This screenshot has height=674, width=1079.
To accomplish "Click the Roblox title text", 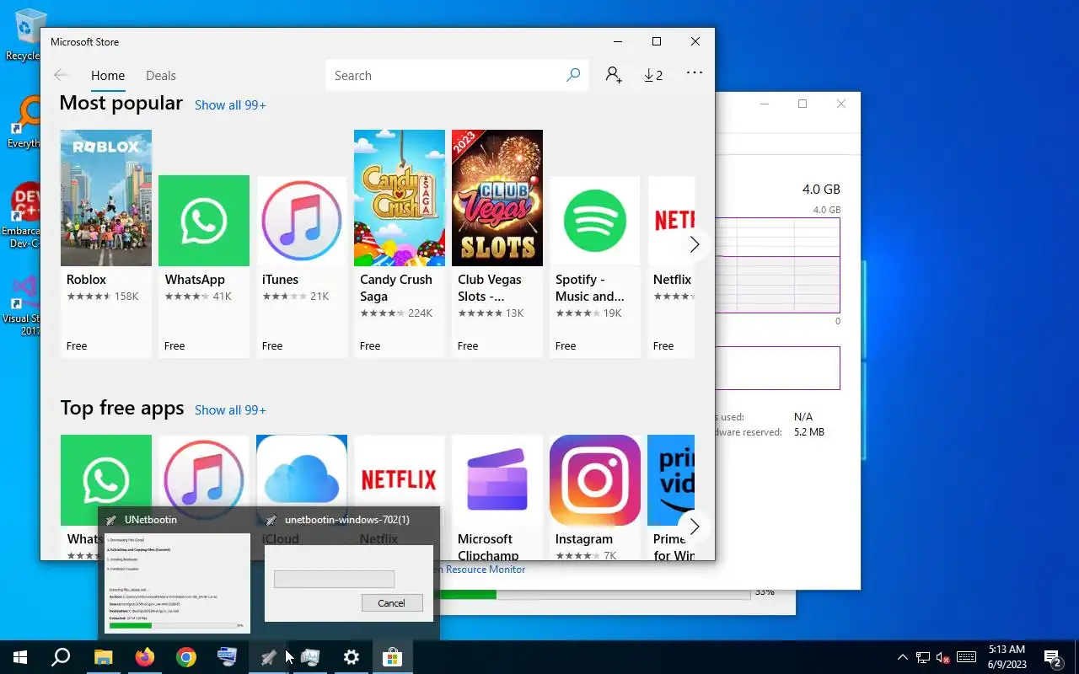I will tap(86, 280).
